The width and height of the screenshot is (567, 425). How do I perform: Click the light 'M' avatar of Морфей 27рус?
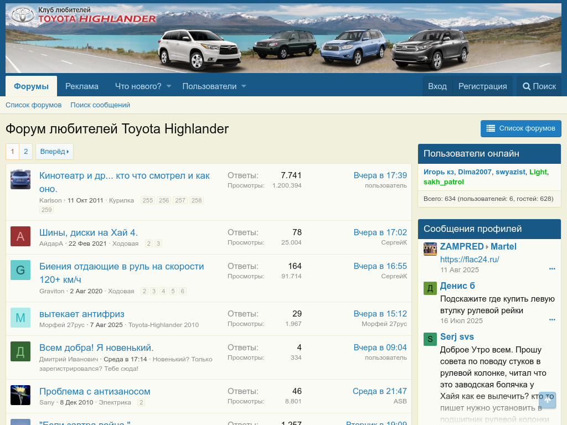(20, 318)
